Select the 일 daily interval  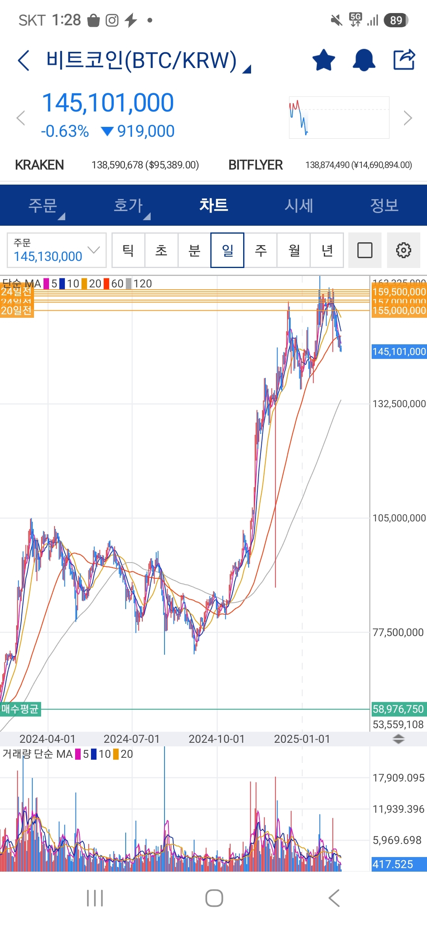tap(227, 250)
